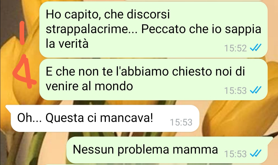Tap the words 'la verità' in the top bubble
The image size is (278, 165).
click(67, 44)
